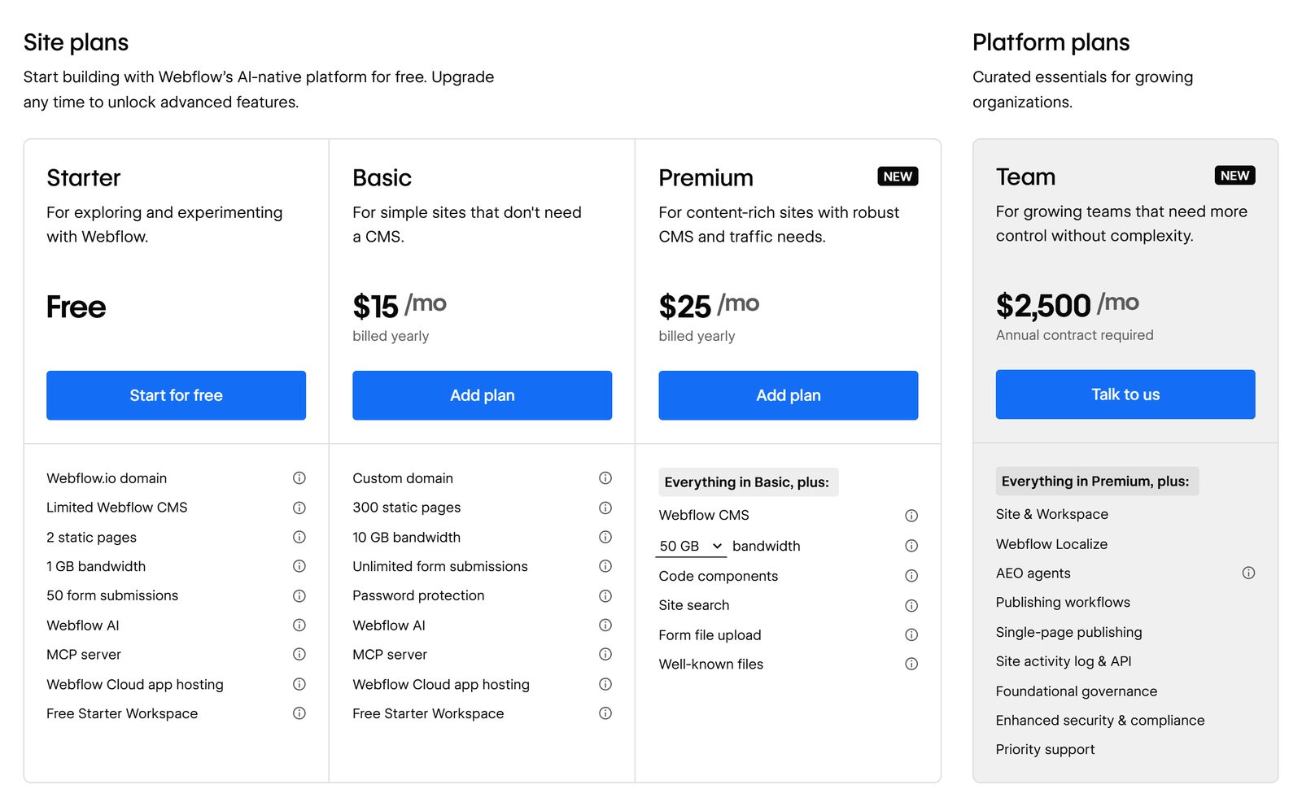The height and width of the screenshot is (802, 1302).
Task: Click the $15 /mo Basic price
Action: 400,306
